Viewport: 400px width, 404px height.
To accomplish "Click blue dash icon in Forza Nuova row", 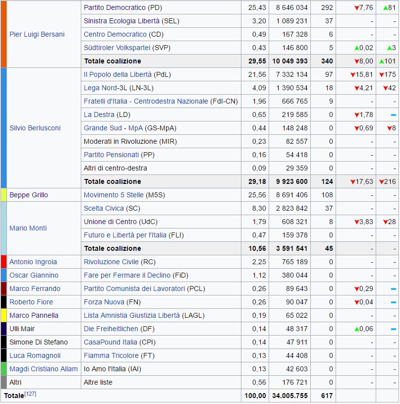I will click(x=393, y=302).
